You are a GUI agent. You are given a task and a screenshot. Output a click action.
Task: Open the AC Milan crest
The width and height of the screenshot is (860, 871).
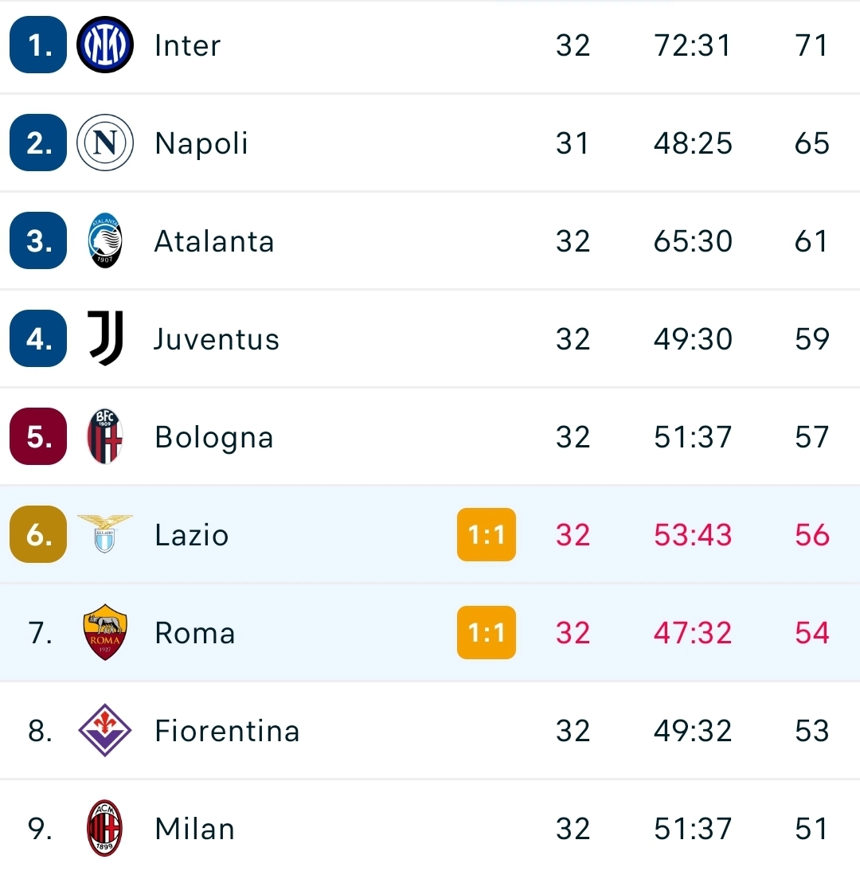pos(104,828)
